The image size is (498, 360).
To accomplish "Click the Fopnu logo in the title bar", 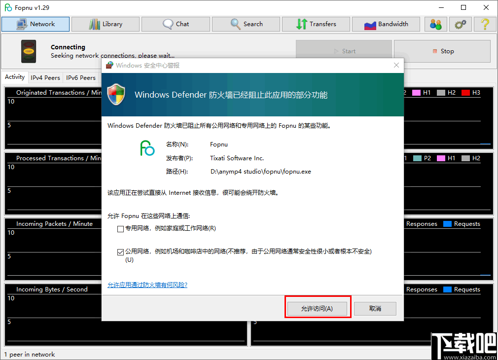I will tap(7, 7).
